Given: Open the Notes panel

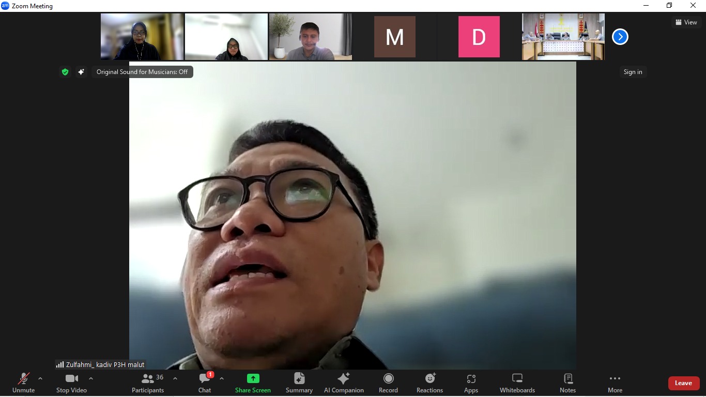Looking at the screenshot, I should [x=567, y=383].
